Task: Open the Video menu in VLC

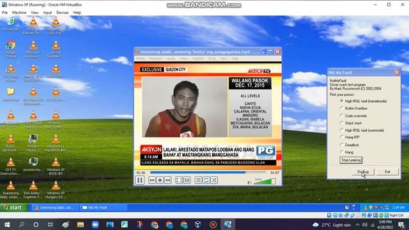Action: (x=184, y=59)
